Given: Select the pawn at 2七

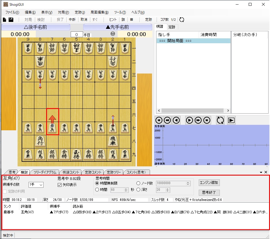Looking at the screenshot, I should pyautogui.click(x=113, y=128).
